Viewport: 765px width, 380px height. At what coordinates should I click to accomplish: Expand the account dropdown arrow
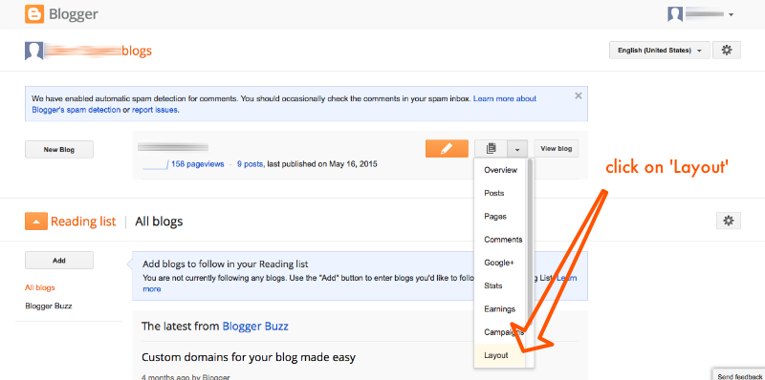pyautogui.click(x=731, y=14)
